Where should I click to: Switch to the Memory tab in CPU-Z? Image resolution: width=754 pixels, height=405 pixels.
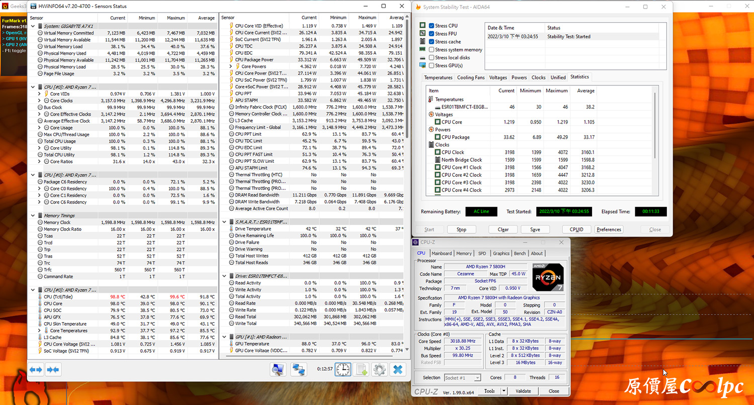click(x=464, y=253)
